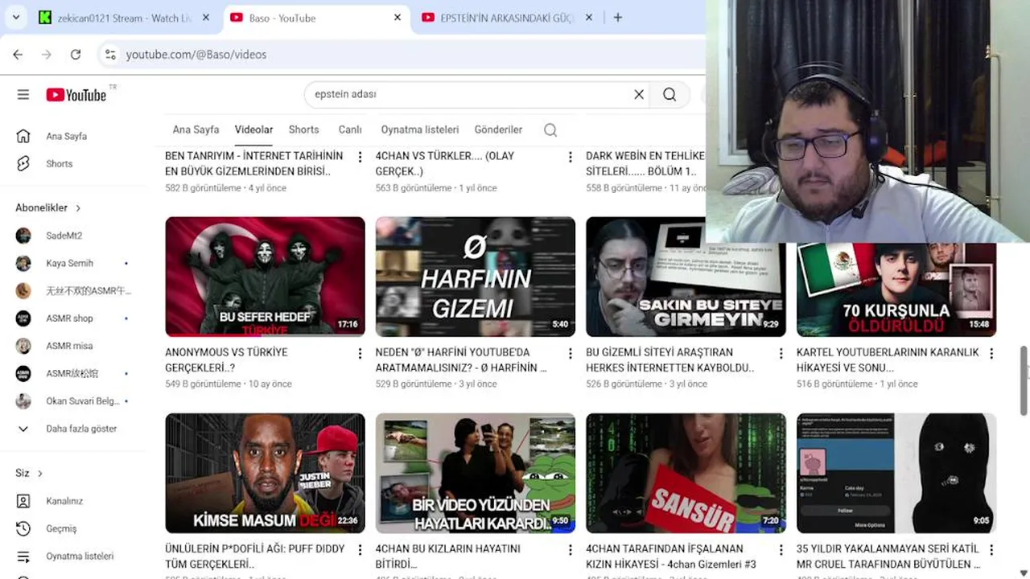
Task: Click the Shorts sidebar icon
Action: click(23, 163)
